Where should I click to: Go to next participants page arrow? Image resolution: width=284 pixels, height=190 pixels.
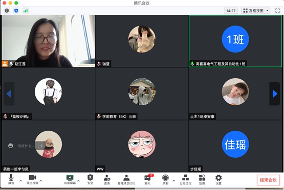(x=275, y=93)
